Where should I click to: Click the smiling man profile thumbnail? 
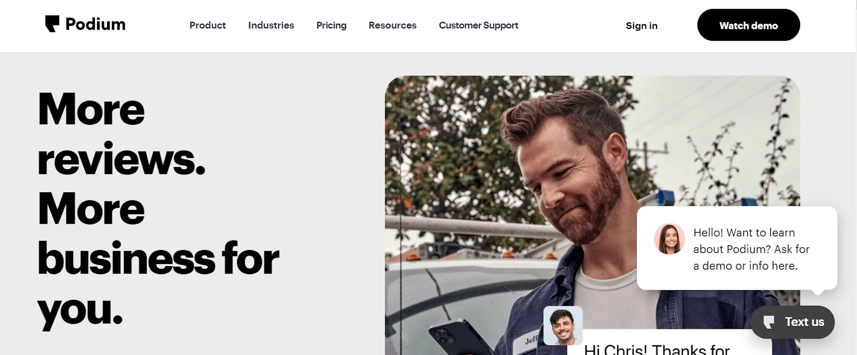tap(563, 326)
